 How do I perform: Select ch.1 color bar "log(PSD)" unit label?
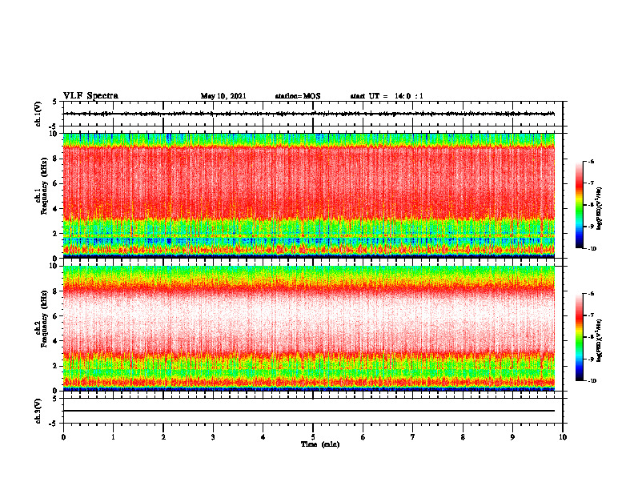tap(600, 209)
